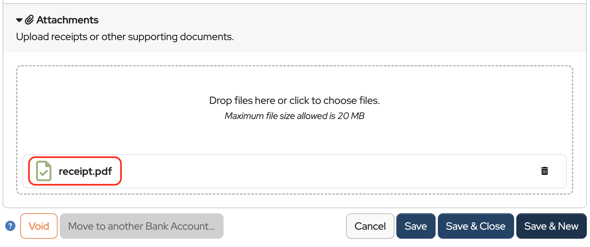Click the paperclip icon beside Attachments
590x247 pixels.
click(x=29, y=20)
